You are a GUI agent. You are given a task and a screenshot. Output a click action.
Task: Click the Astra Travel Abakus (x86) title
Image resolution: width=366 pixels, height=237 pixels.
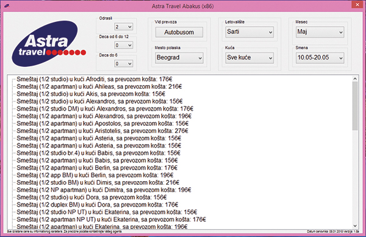(x=183, y=6)
